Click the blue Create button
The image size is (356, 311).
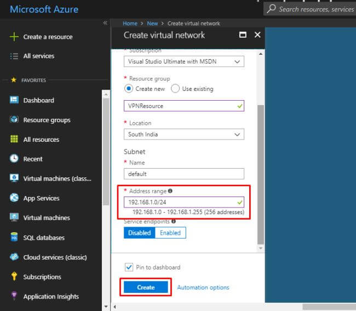(146, 287)
